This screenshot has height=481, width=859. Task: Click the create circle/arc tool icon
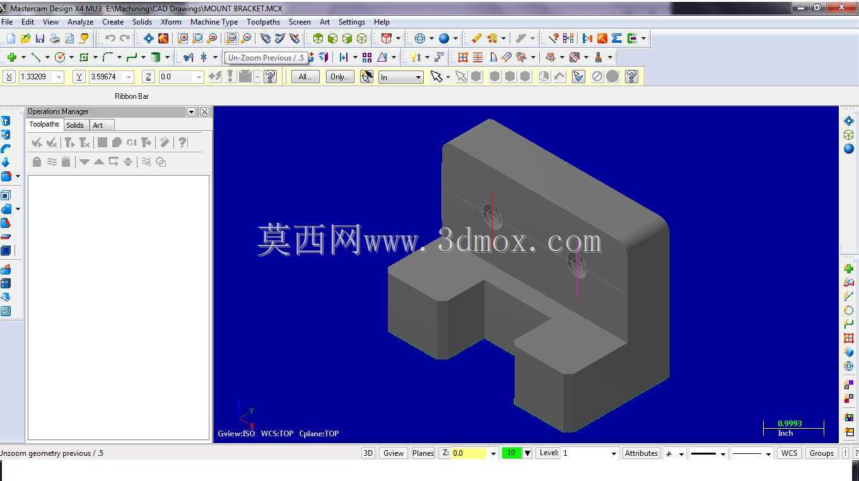pos(60,57)
